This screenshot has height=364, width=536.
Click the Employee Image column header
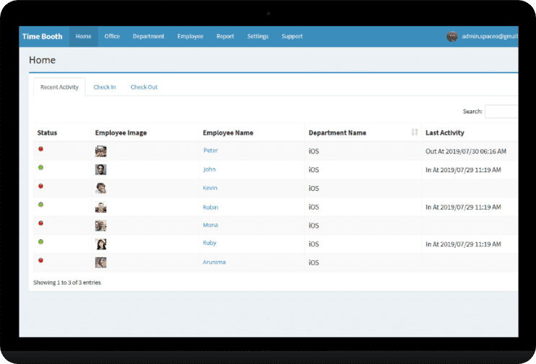pyautogui.click(x=120, y=133)
